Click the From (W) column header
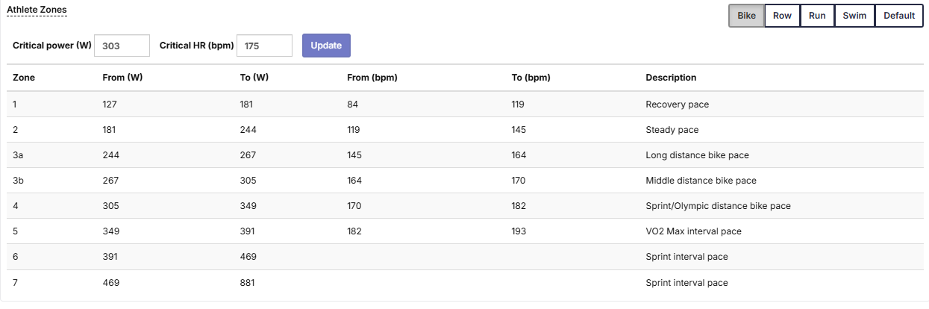 pos(122,78)
